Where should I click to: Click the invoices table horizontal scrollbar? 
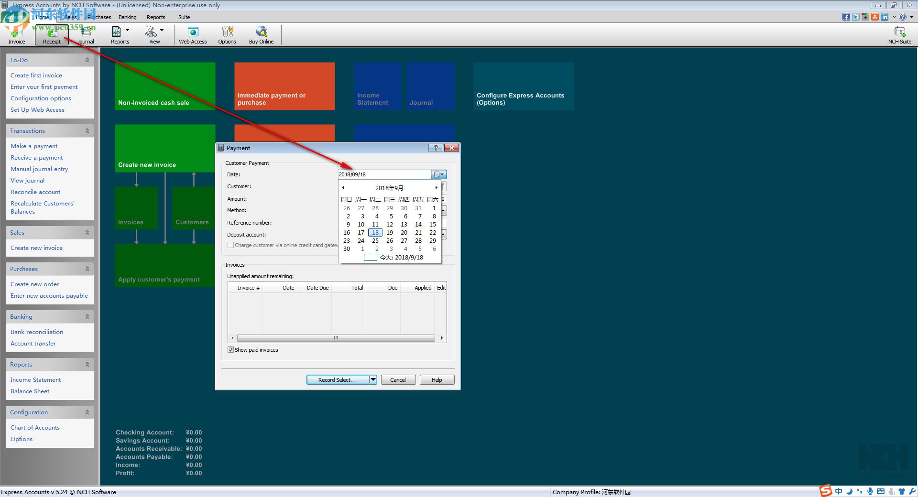tap(336, 338)
